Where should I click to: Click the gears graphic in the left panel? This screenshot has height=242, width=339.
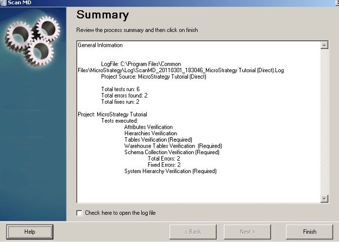point(33,38)
